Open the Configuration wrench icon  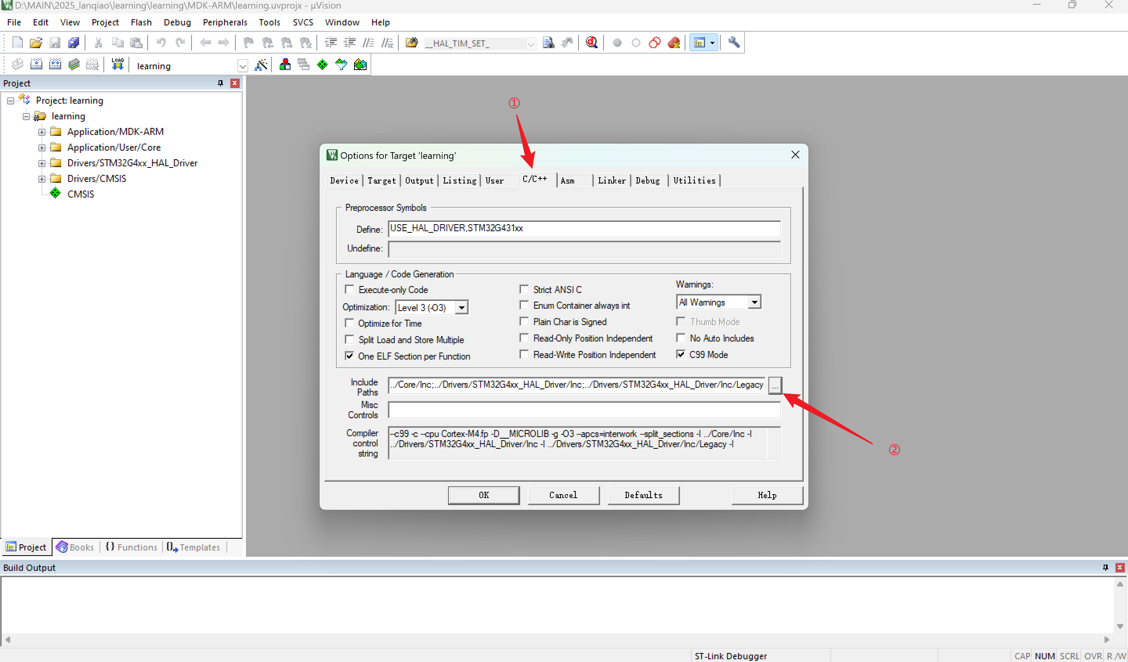coord(733,43)
